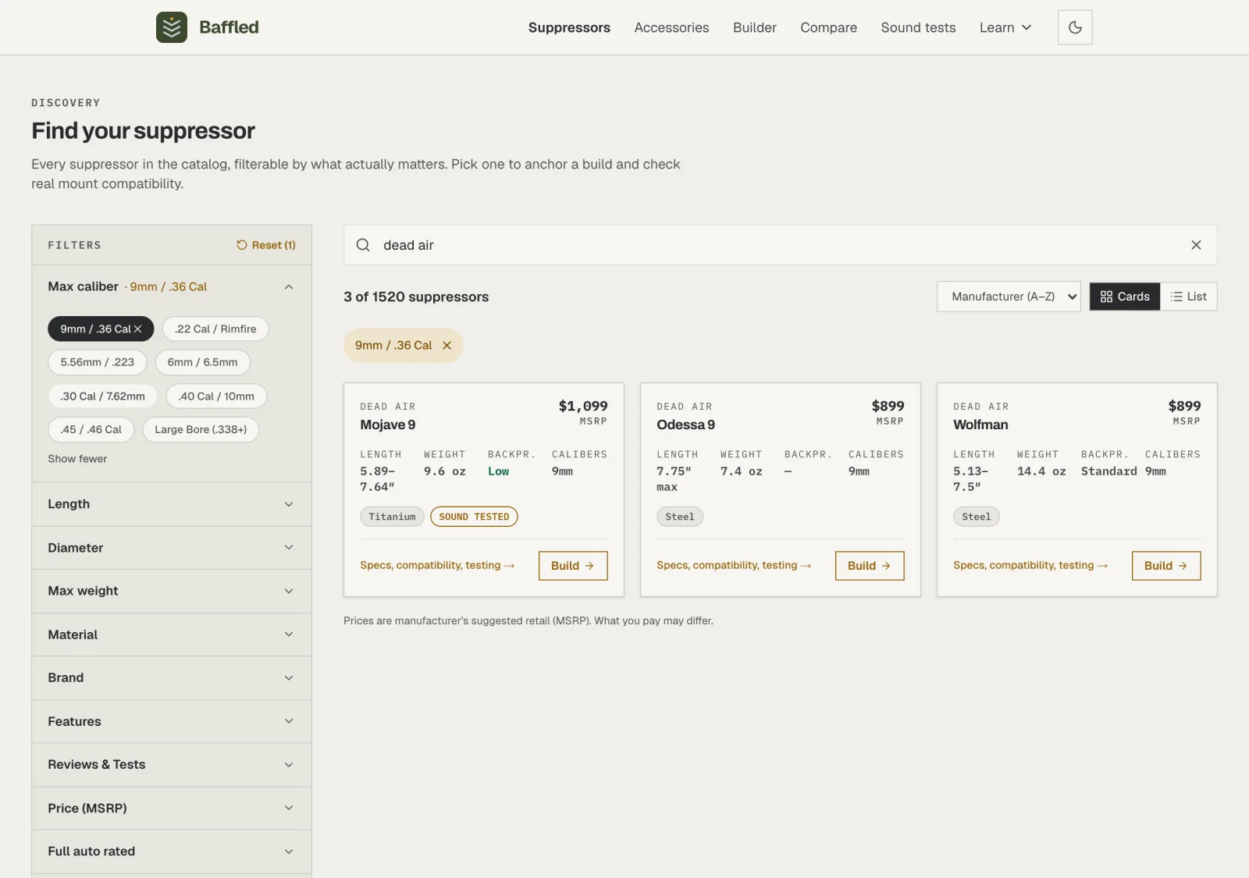Click Steel tag on Odessa 9 card
The image size is (1249, 878).
[679, 517]
